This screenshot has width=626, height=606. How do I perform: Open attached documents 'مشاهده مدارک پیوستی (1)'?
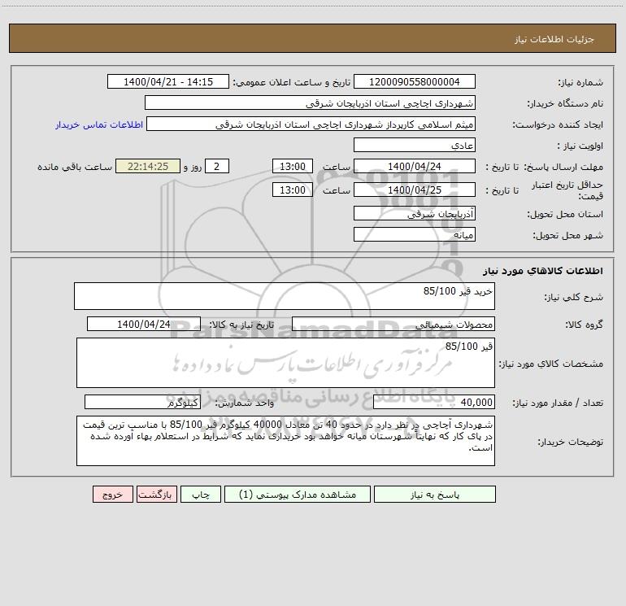pos(298,494)
